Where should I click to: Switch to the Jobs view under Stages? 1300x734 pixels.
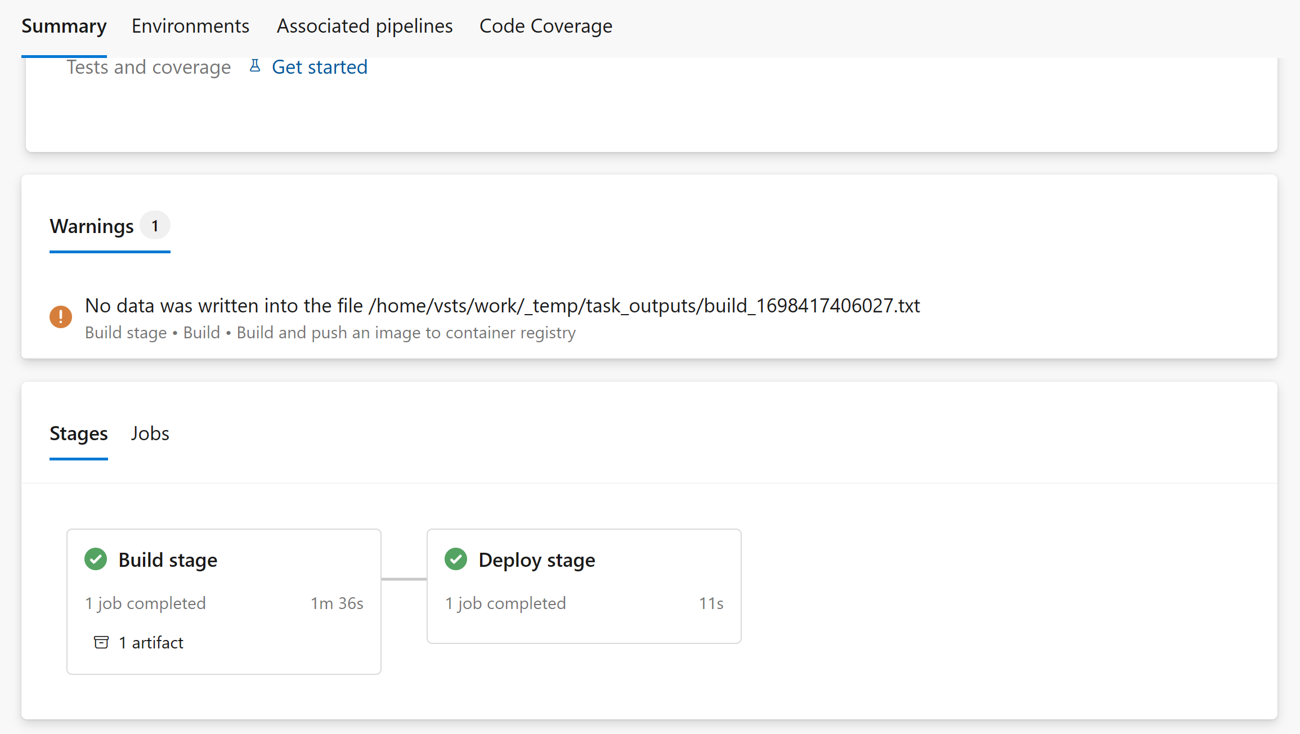point(150,433)
